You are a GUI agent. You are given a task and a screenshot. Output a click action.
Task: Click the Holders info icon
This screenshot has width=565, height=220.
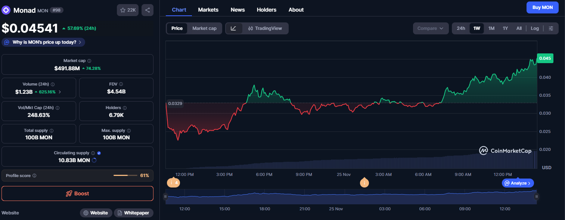124,108
